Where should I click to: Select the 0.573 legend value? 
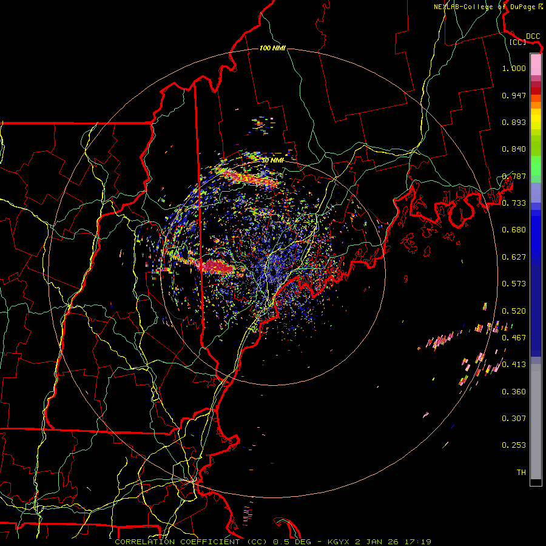pyautogui.click(x=514, y=284)
